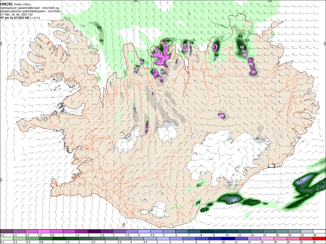Click the 'VT: Þri. 01.07.2025 05Z (+14 h)' line

tap(20, 18)
